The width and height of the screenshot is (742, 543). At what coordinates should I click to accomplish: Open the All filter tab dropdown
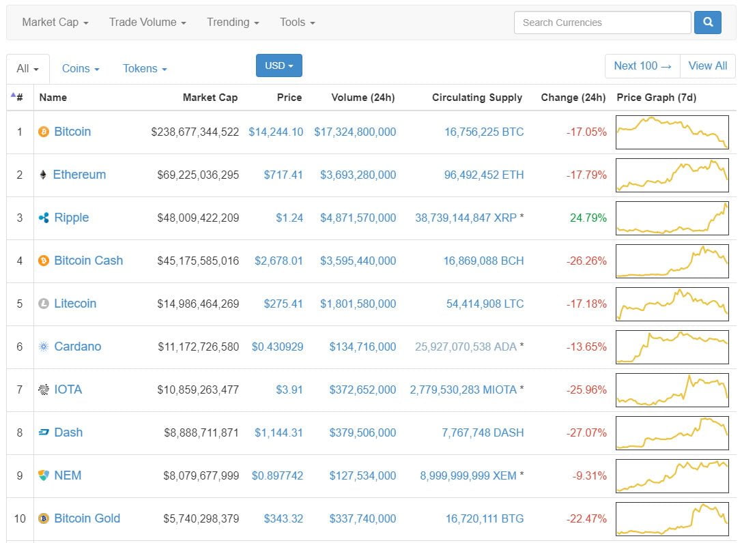click(x=27, y=69)
